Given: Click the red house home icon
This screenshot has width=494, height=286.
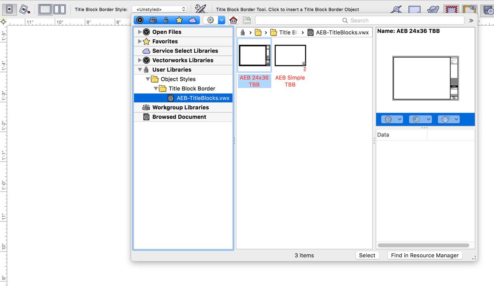Looking at the screenshot, I should click(233, 20).
